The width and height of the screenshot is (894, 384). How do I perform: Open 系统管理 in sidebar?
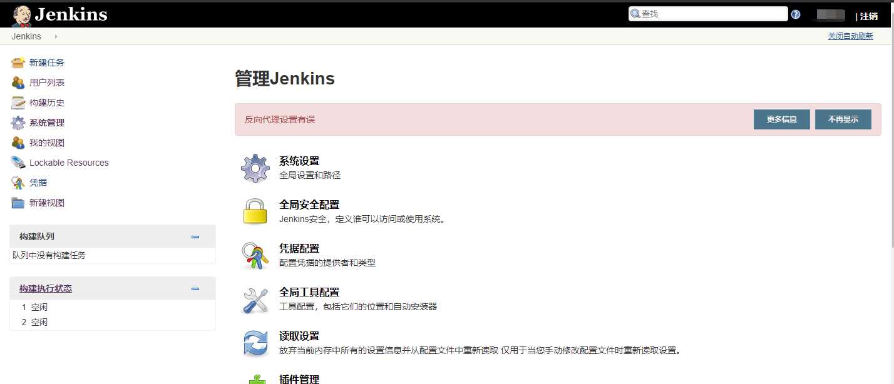[47, 123]
